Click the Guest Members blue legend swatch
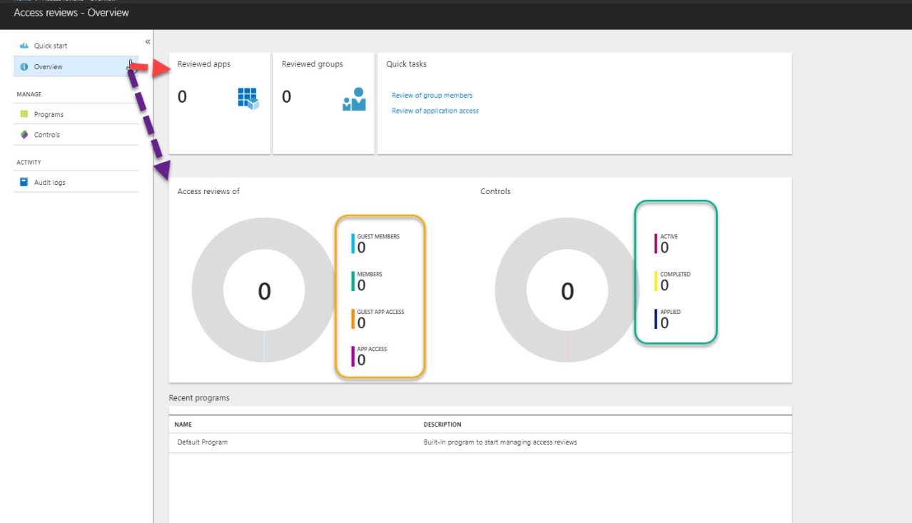The width and height of the screenshot is (912, 523). pyautogui.click(x=353, y=243)
